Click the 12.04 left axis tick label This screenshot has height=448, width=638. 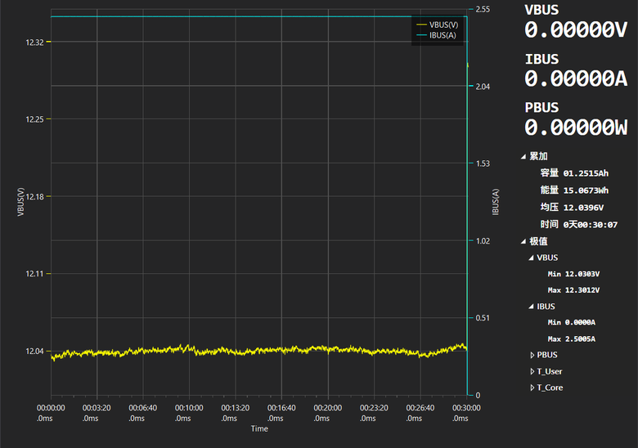click(34, 352)
